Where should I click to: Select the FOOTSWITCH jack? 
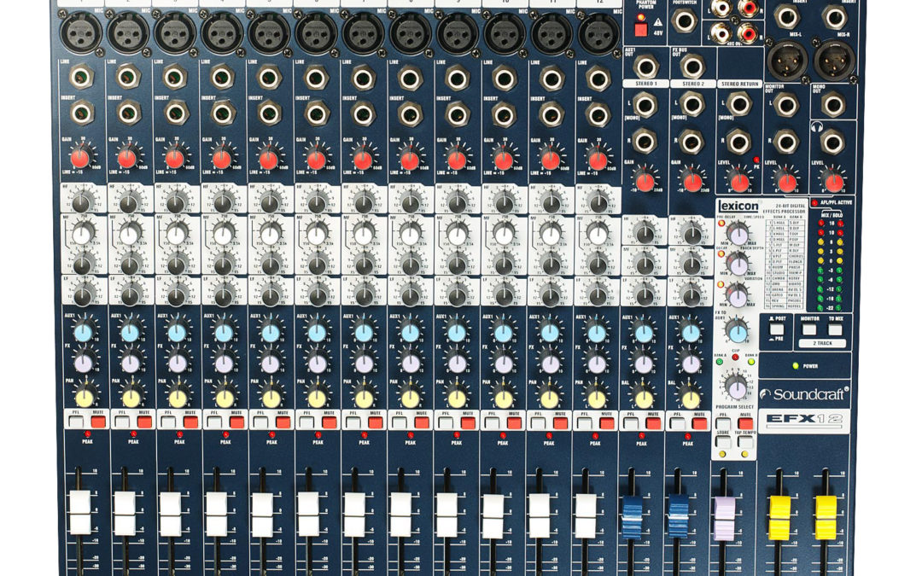click(684, 20)
